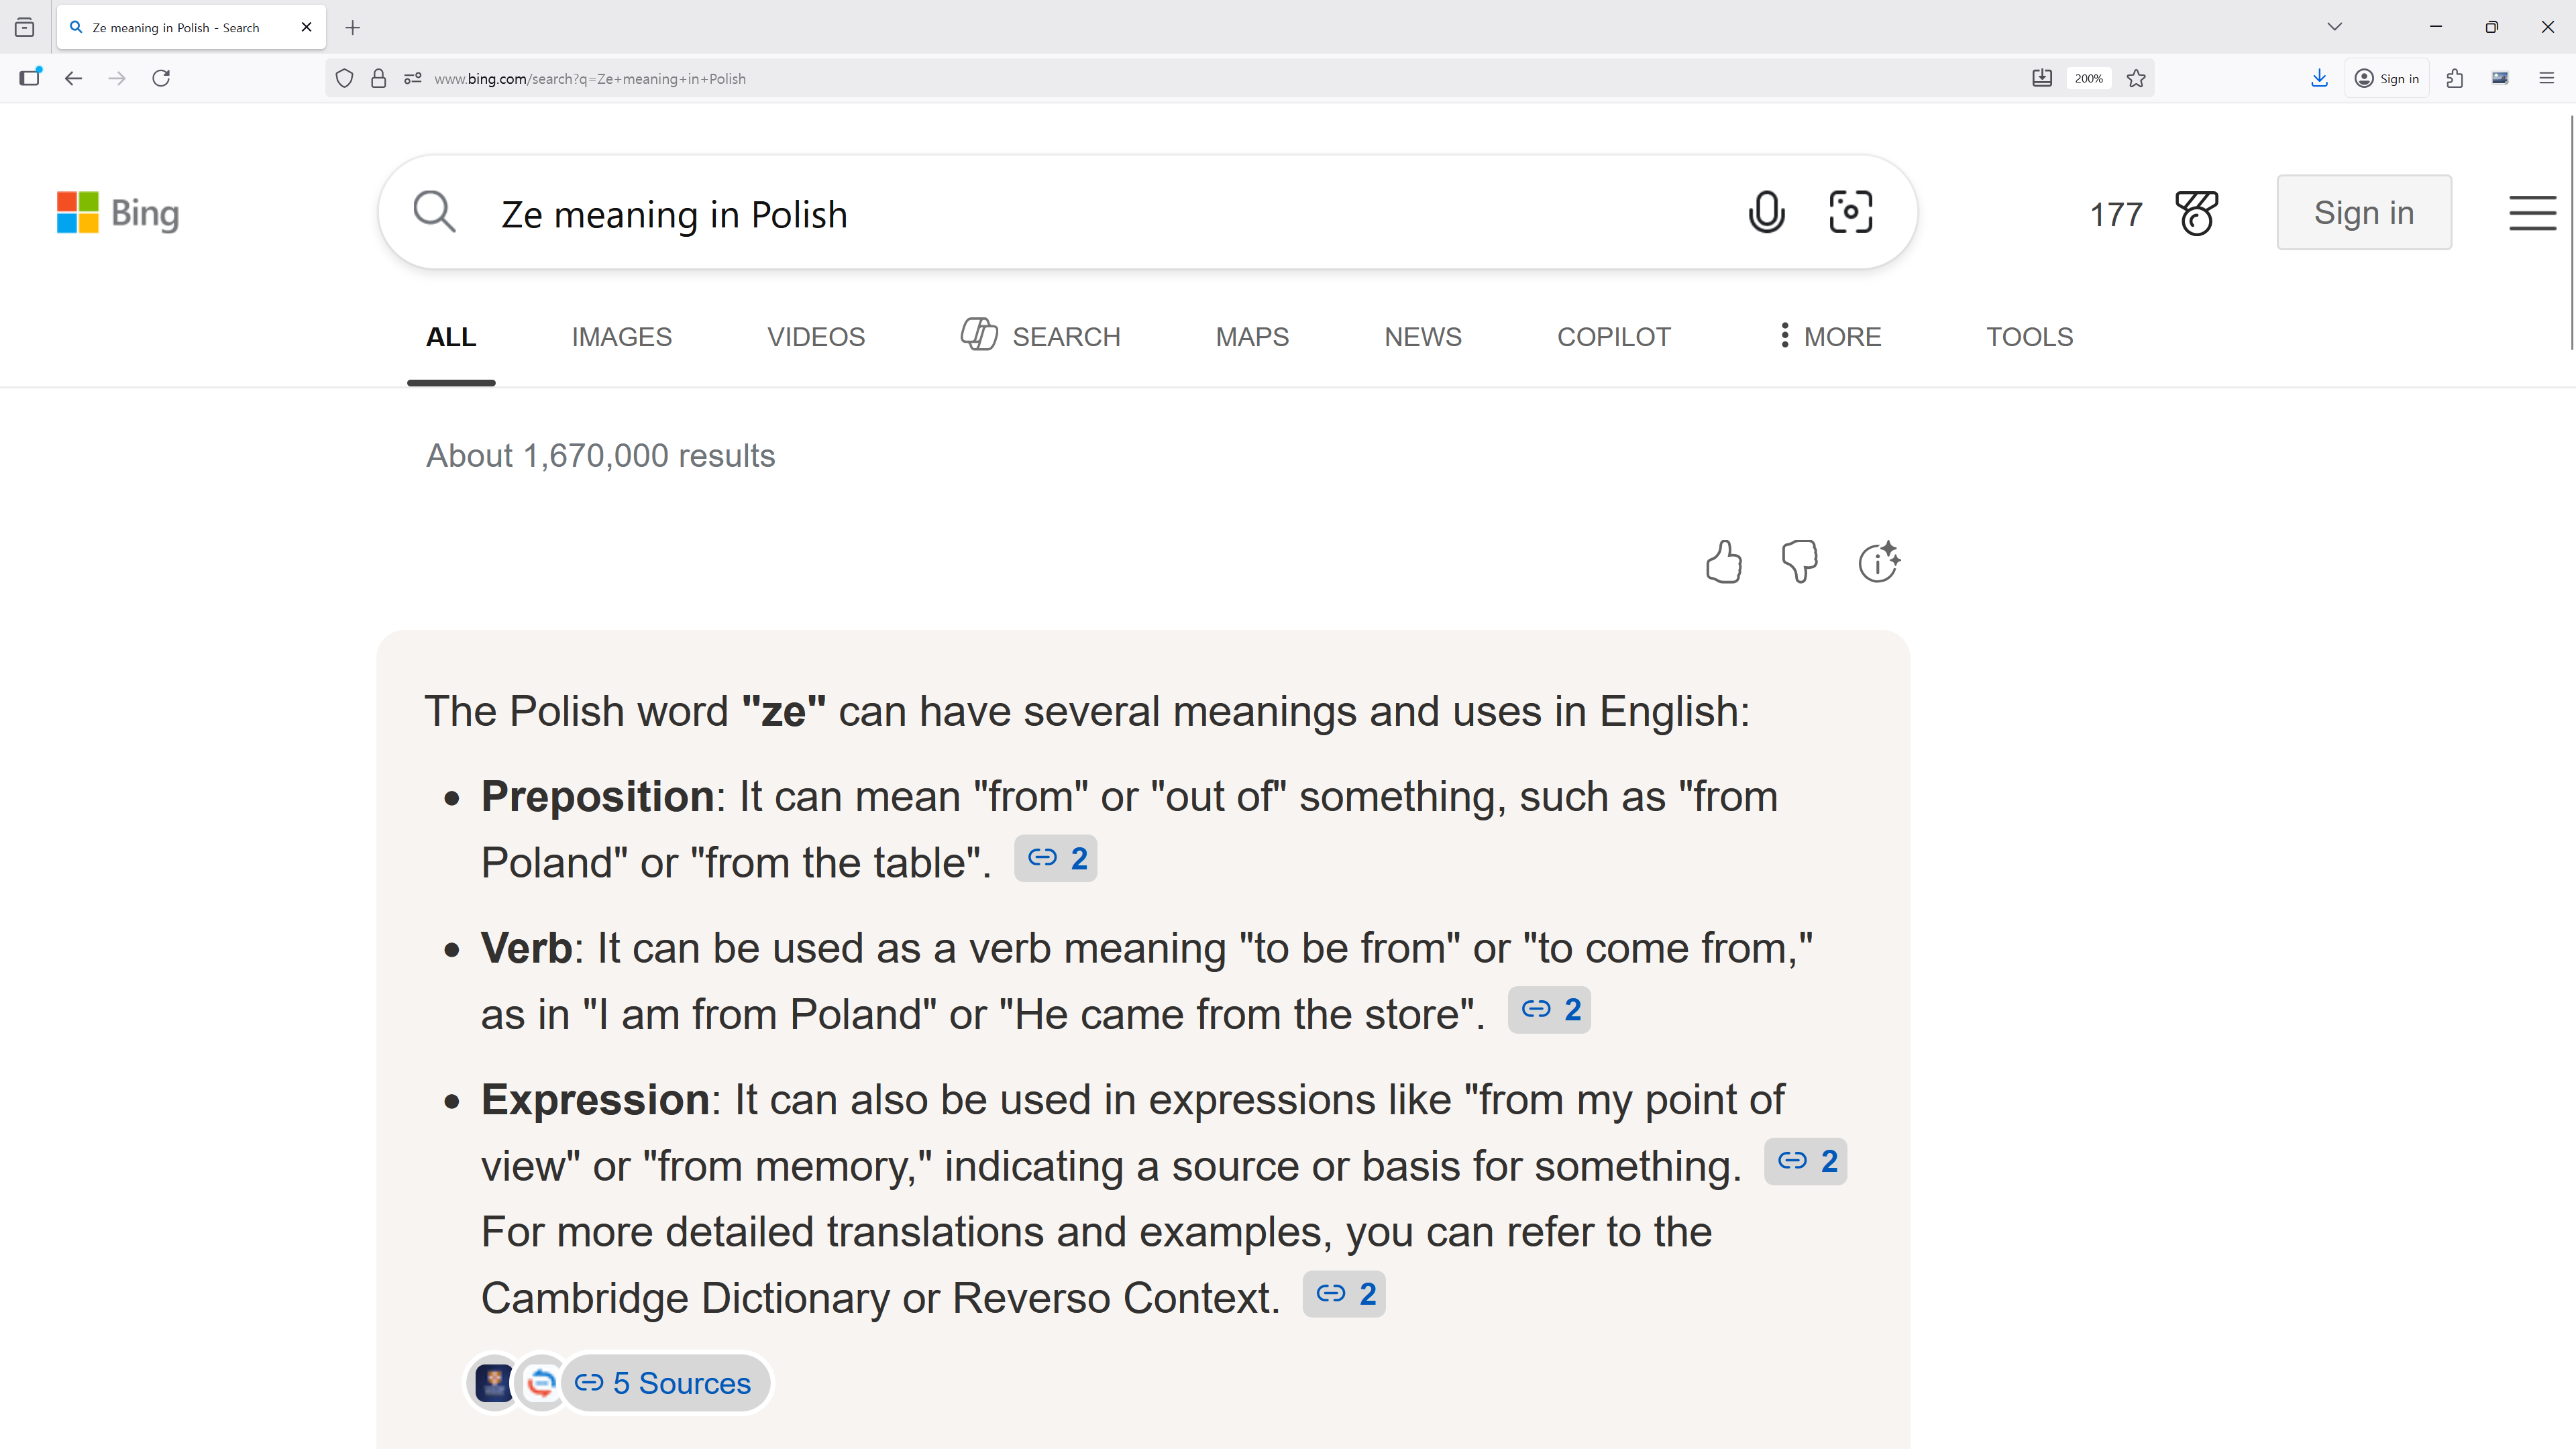Open visual search camera icon
2576x1449 pixels.
(x=1850, y=213)
